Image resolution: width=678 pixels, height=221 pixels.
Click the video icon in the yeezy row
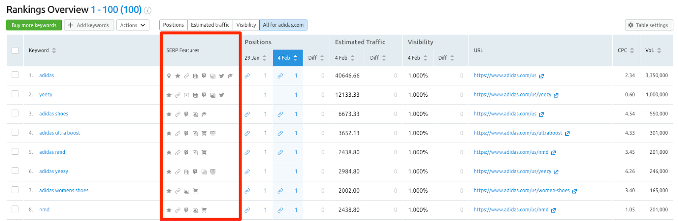(x=186, y=95)
